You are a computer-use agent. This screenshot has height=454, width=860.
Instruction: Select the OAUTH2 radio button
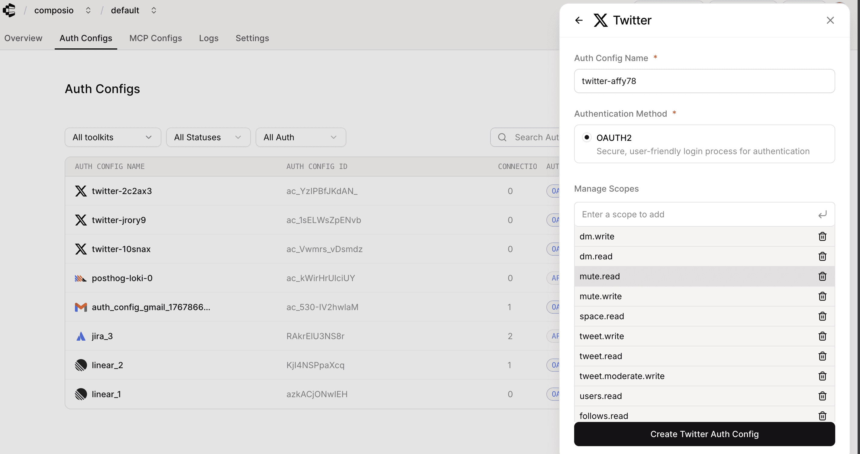click(x=587, y=137)
